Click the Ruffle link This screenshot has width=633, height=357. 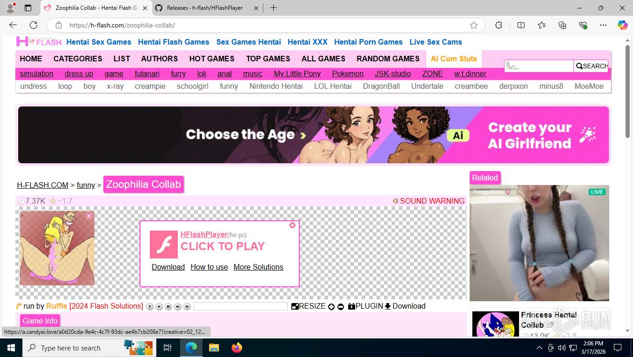coord(57,306)
